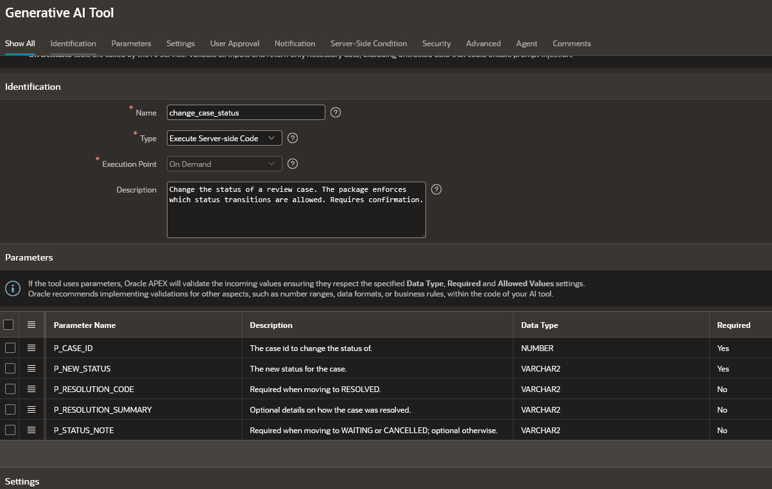Switch to the Advanced tab
Viewport: 772px width, 489px height.
click(x=483, y=44)
